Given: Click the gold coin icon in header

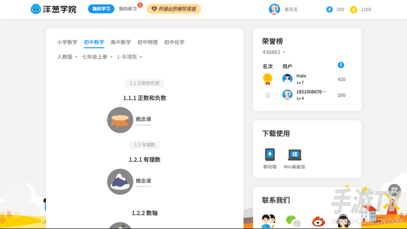Looking at the screenshot, I should 353,10.
